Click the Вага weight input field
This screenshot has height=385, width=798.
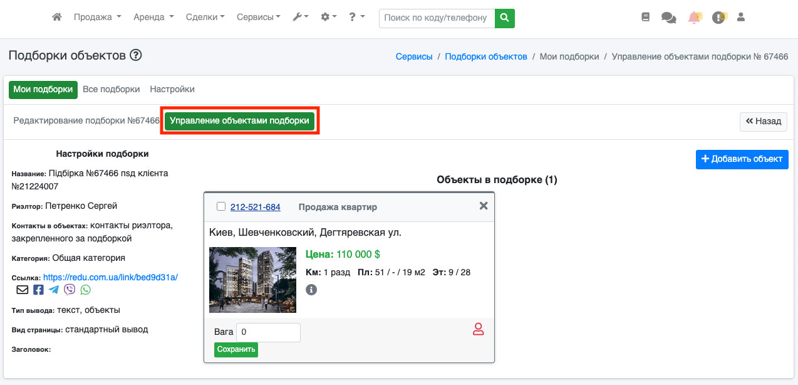point(268,332)
